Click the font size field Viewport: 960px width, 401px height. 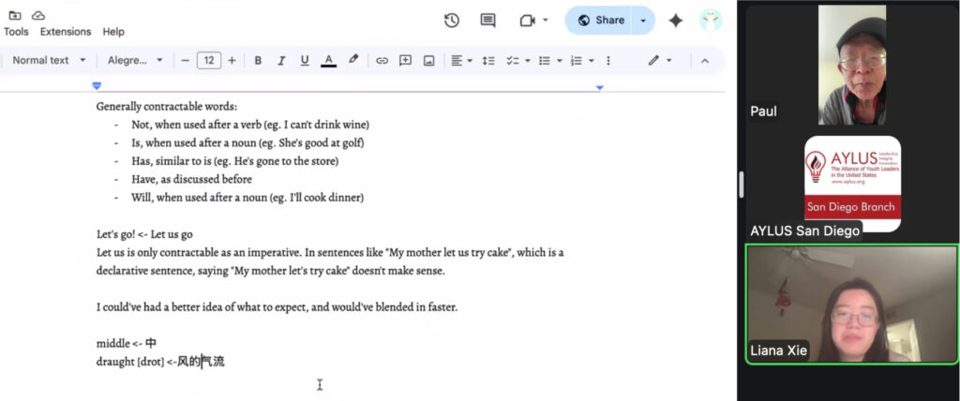[208, 60]
